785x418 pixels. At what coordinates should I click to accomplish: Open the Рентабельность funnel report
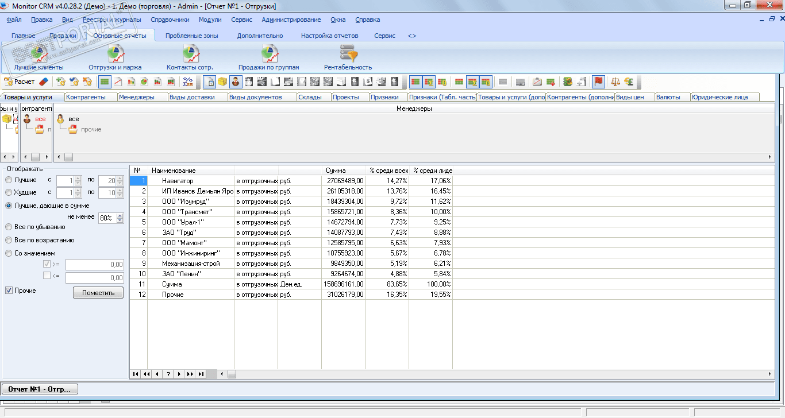pyautogui.click(x=348, y=58)
